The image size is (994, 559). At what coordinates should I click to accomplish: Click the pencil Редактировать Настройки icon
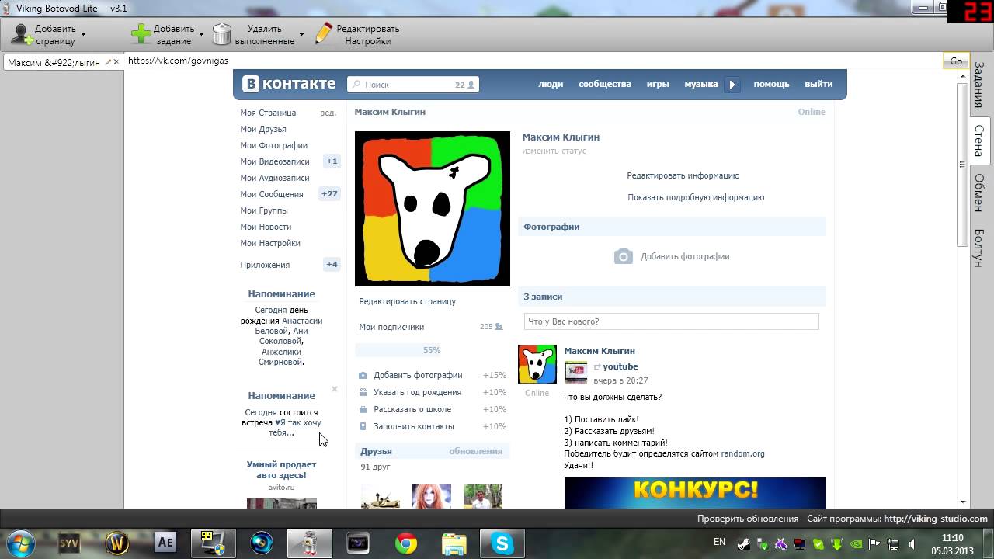coord(324,34)
